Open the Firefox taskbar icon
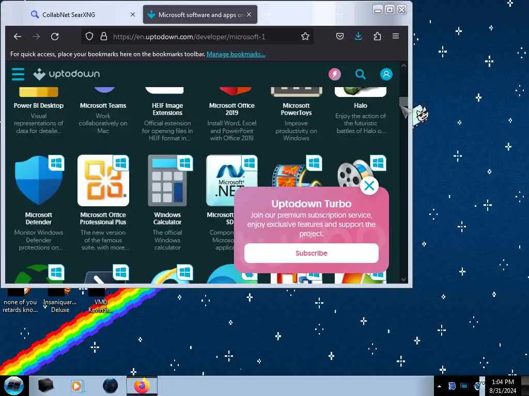 (x=142, y=386)
